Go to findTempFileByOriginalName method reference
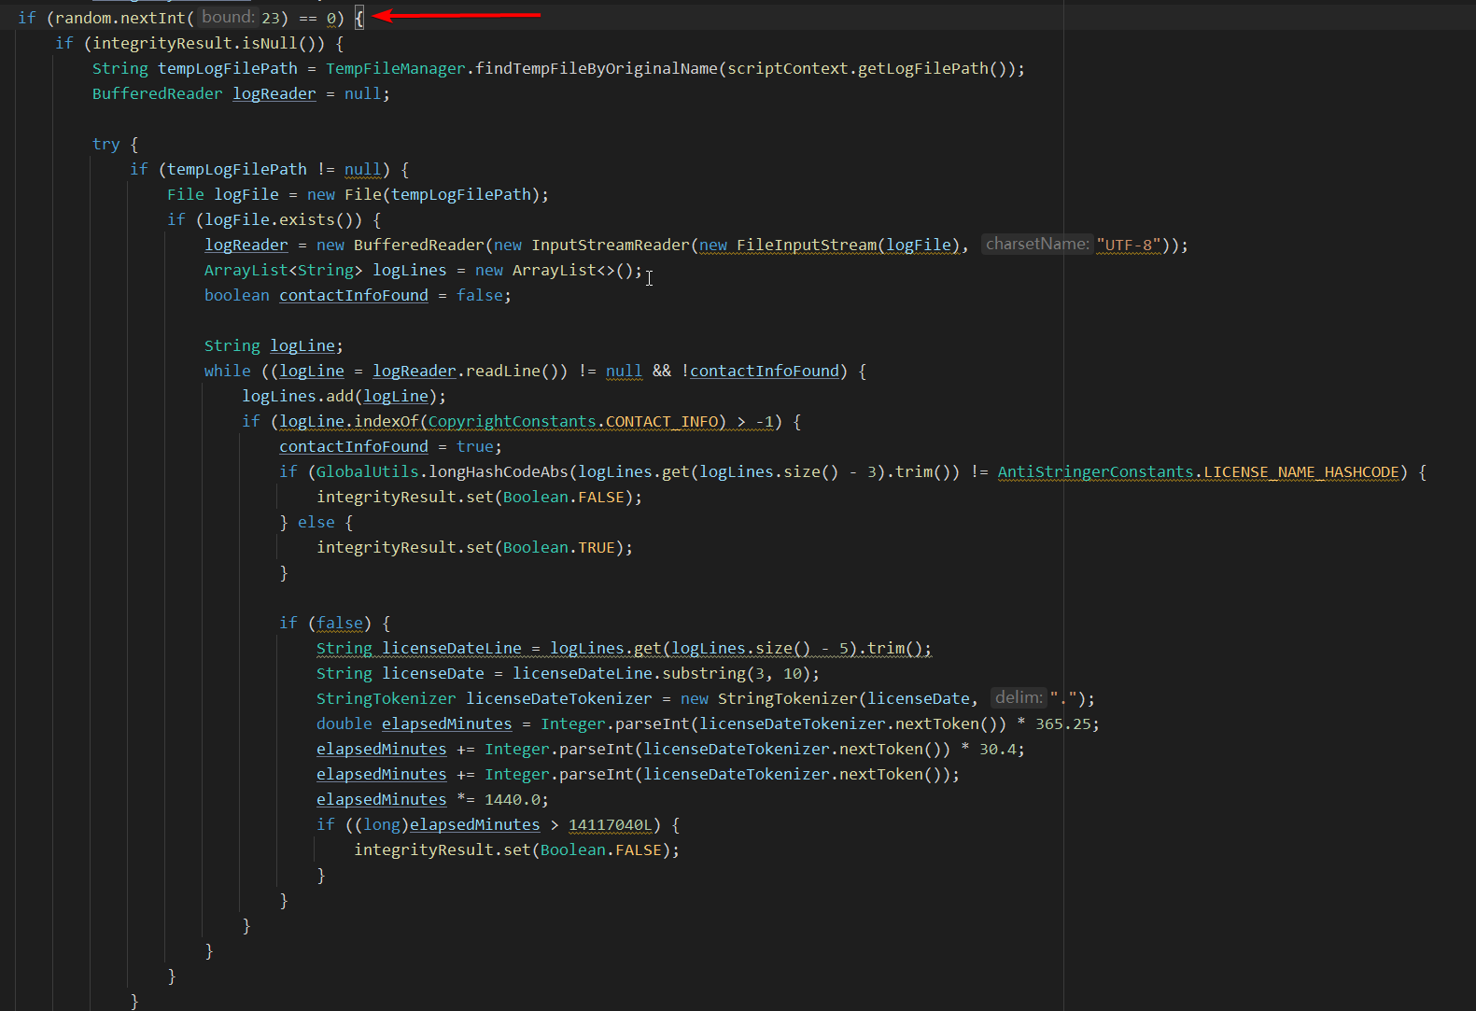This screenshot has height=1011, width=1476. [597, 68]
